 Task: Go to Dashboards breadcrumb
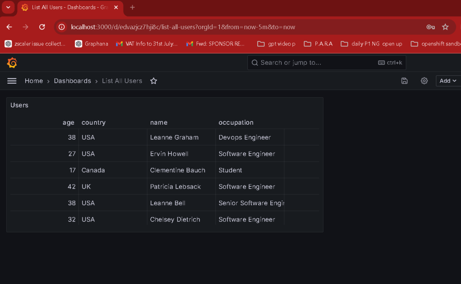pyautogui.click(x=72, y=81)
